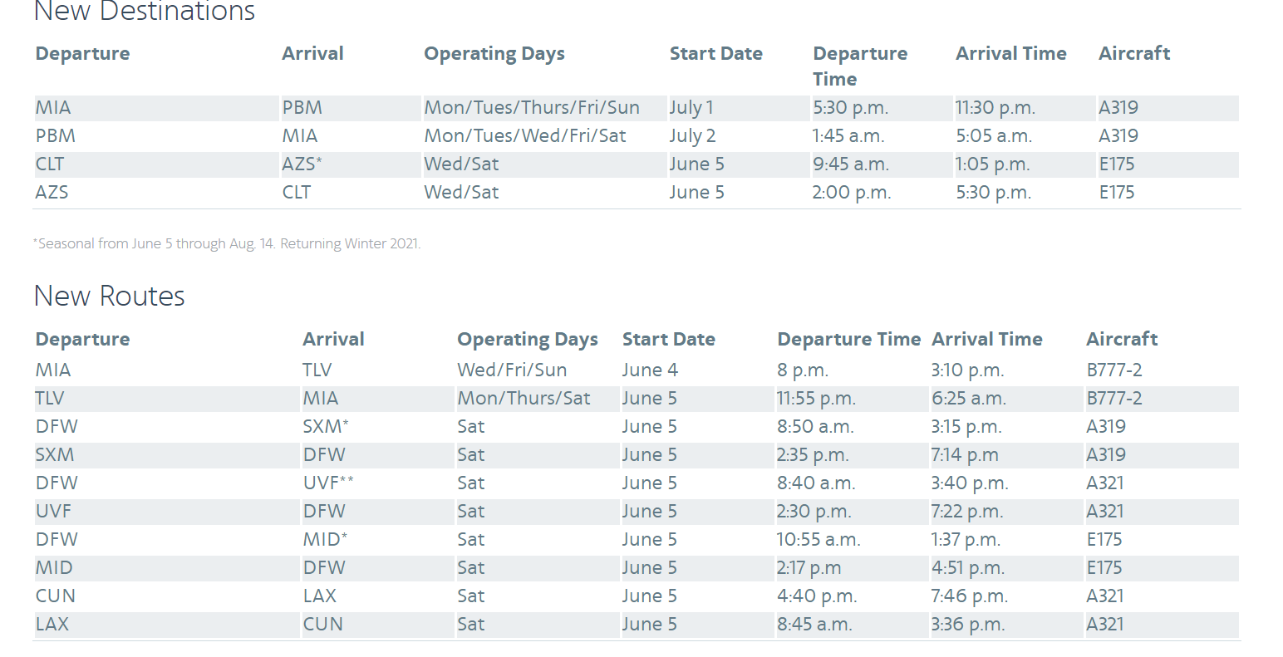Select the 1:45 a.m. departure time

click(x=848, y=136)
